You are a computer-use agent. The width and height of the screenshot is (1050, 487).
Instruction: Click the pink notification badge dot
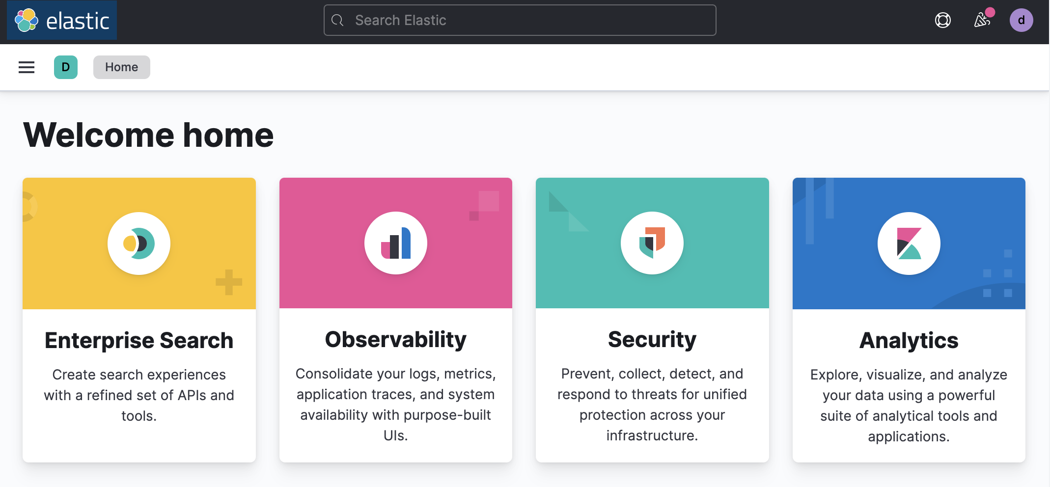click(990, 12)
